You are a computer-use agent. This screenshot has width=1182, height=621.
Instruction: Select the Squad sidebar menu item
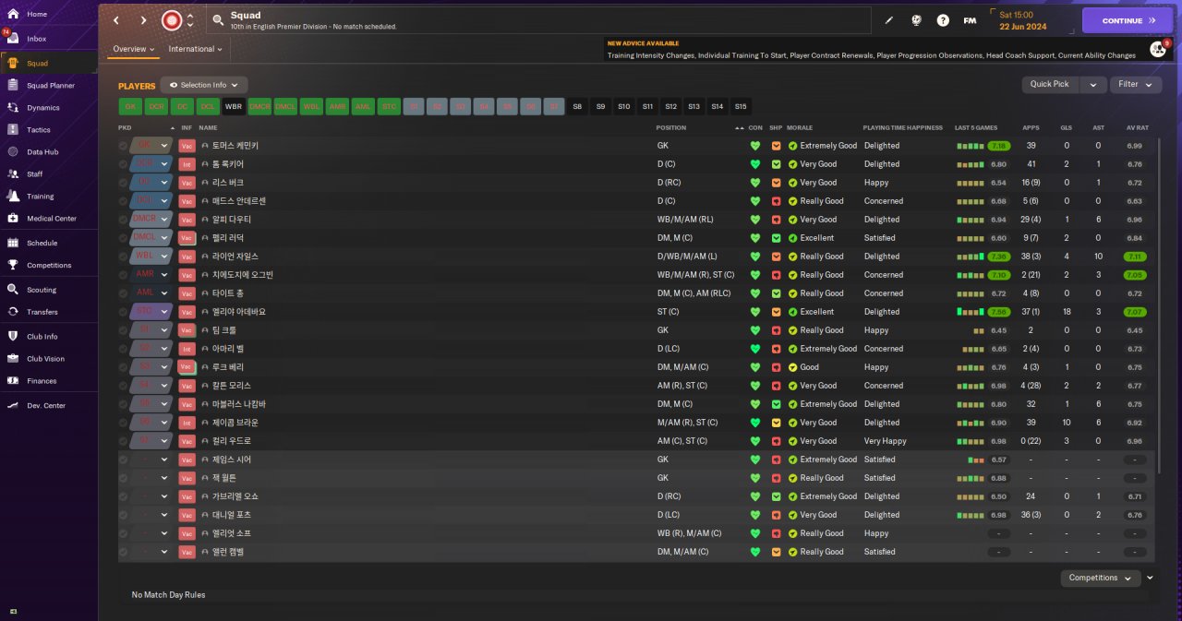point(48,63)
